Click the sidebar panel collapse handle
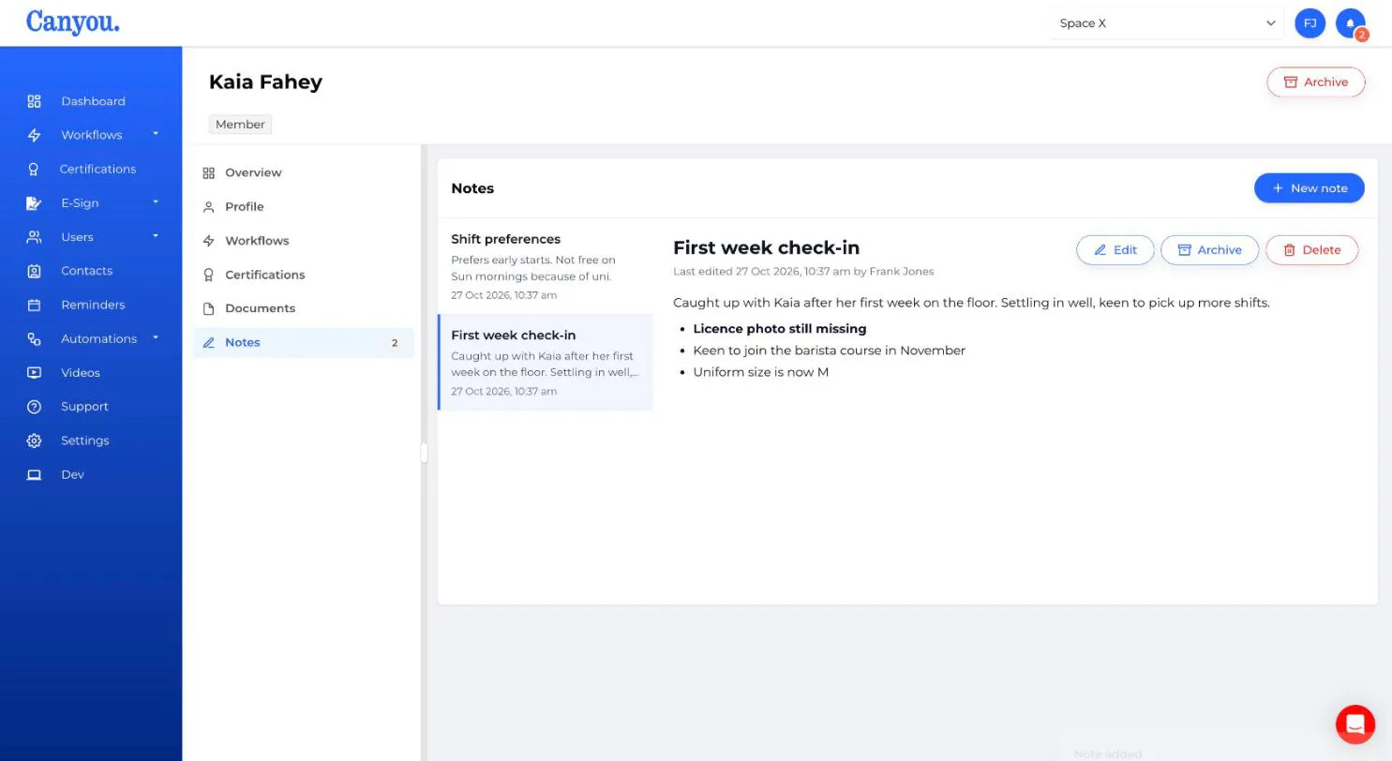 [425, 453]
